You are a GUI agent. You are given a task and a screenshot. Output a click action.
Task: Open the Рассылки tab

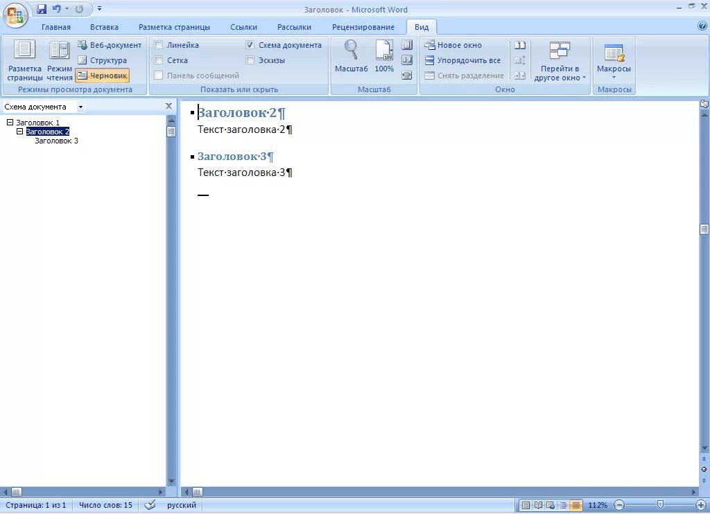(x=294, y=27)
